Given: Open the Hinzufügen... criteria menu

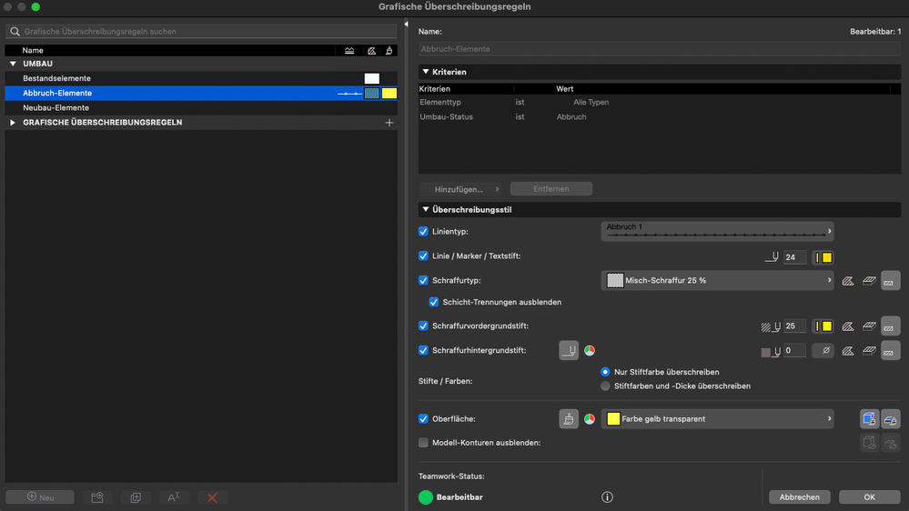Looking at the screenshot, I should click(x=460, y=189).
